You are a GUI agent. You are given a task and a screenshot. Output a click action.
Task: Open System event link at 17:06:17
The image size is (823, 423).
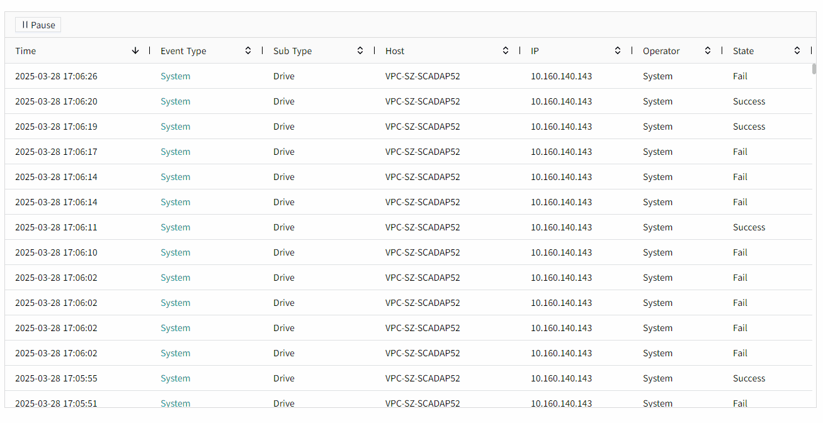click(175, 152)
